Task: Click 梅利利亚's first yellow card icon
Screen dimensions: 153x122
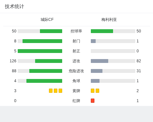Action: (92, 91)
